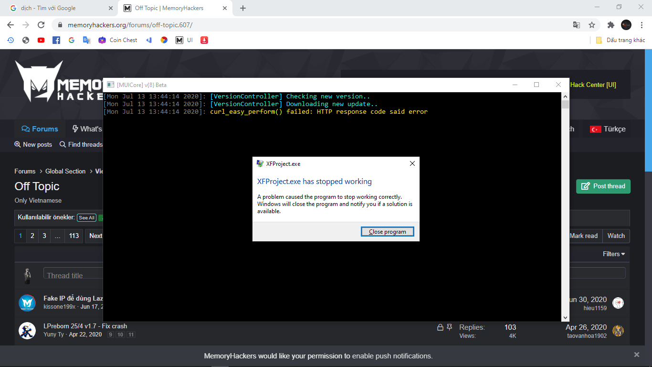The height and width of the screenshot is (367, 652).
Task: Select the 'Off Topic | MemoryHackers' tab
Action: 175,8
